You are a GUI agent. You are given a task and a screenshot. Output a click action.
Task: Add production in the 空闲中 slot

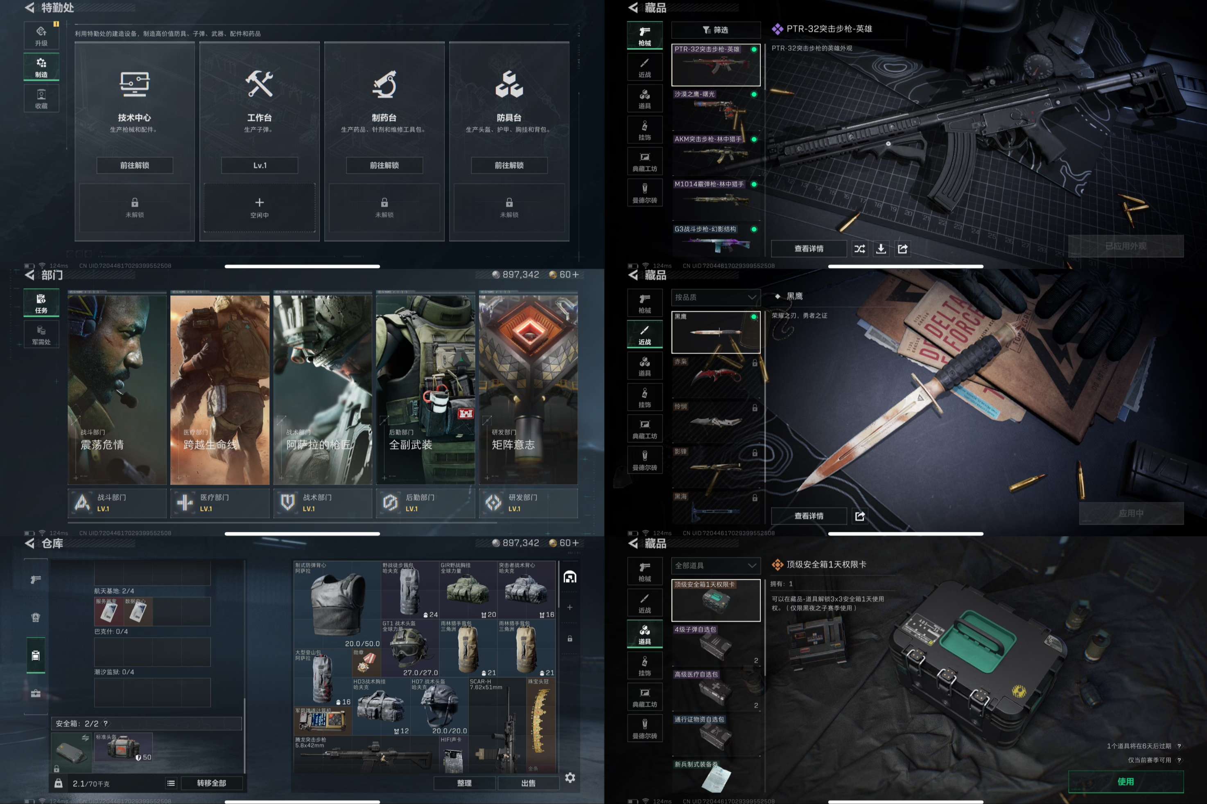point(260,208)
